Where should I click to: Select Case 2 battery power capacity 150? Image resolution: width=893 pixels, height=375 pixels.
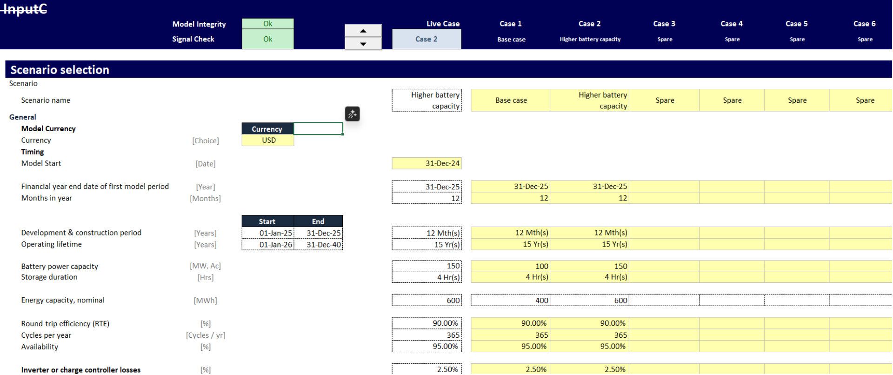click(x=589, y=266)
